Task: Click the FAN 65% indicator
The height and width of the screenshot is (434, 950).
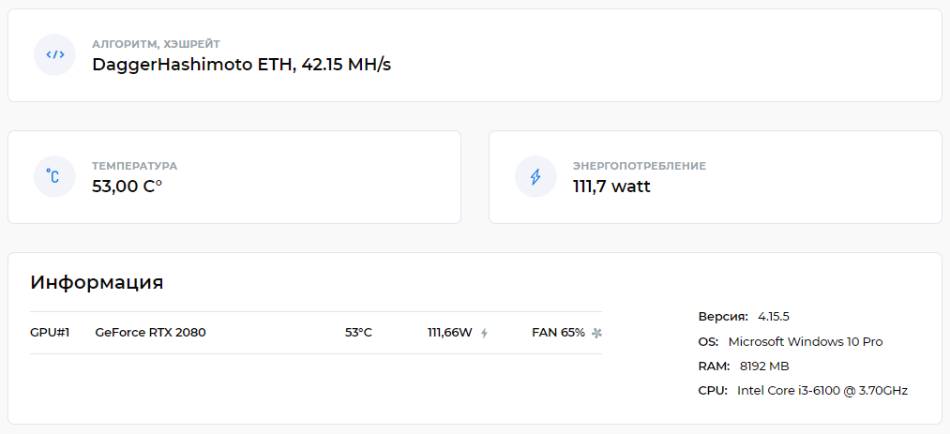Action: pyautogui.click(x=559, y=333)
